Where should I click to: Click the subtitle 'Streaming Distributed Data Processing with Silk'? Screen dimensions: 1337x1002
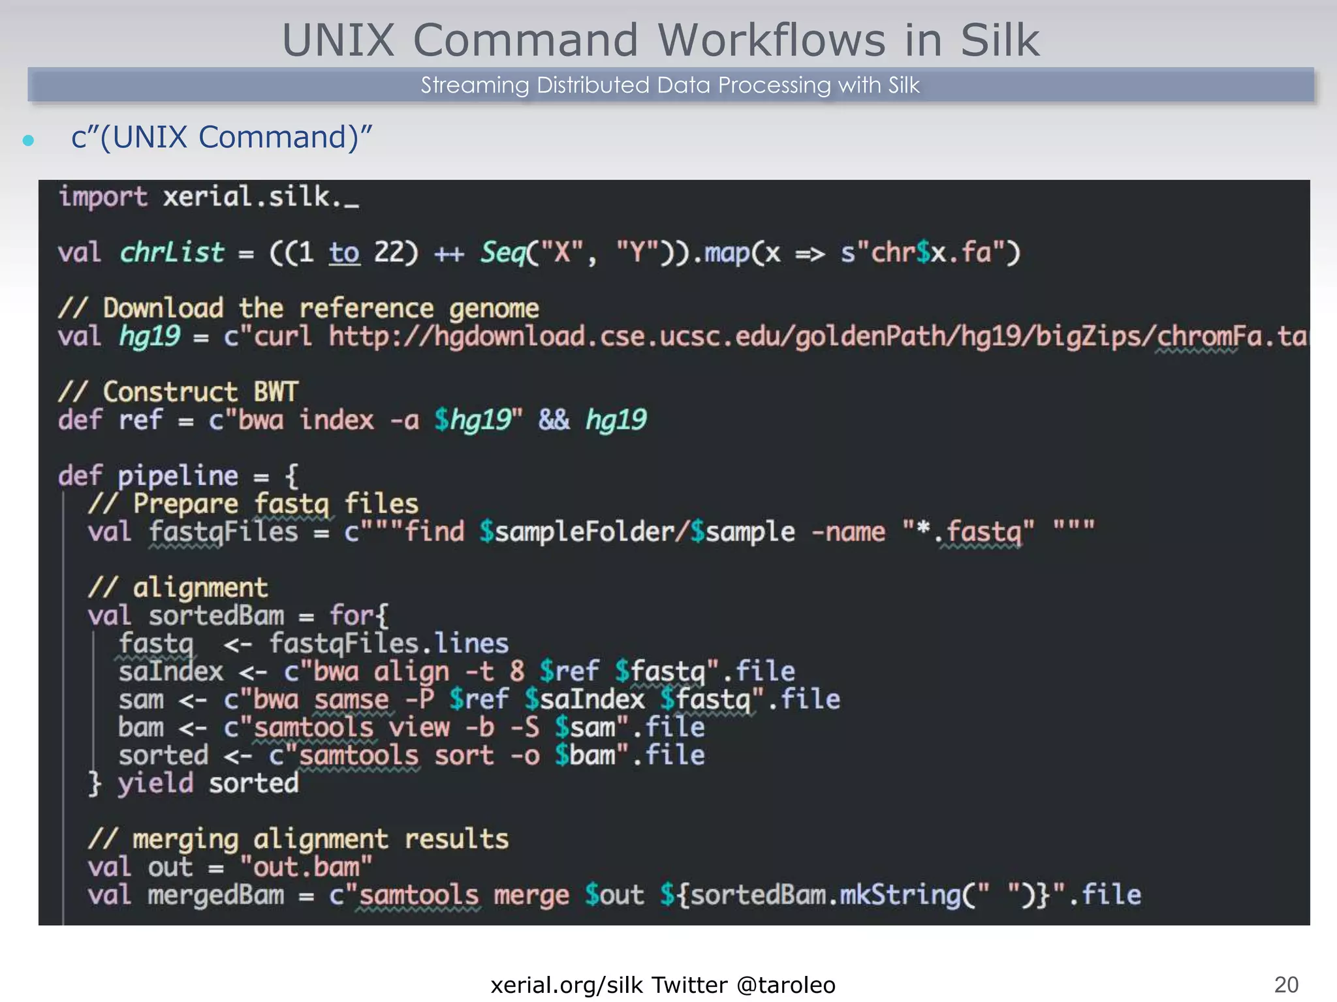click(x=670, y=85)
